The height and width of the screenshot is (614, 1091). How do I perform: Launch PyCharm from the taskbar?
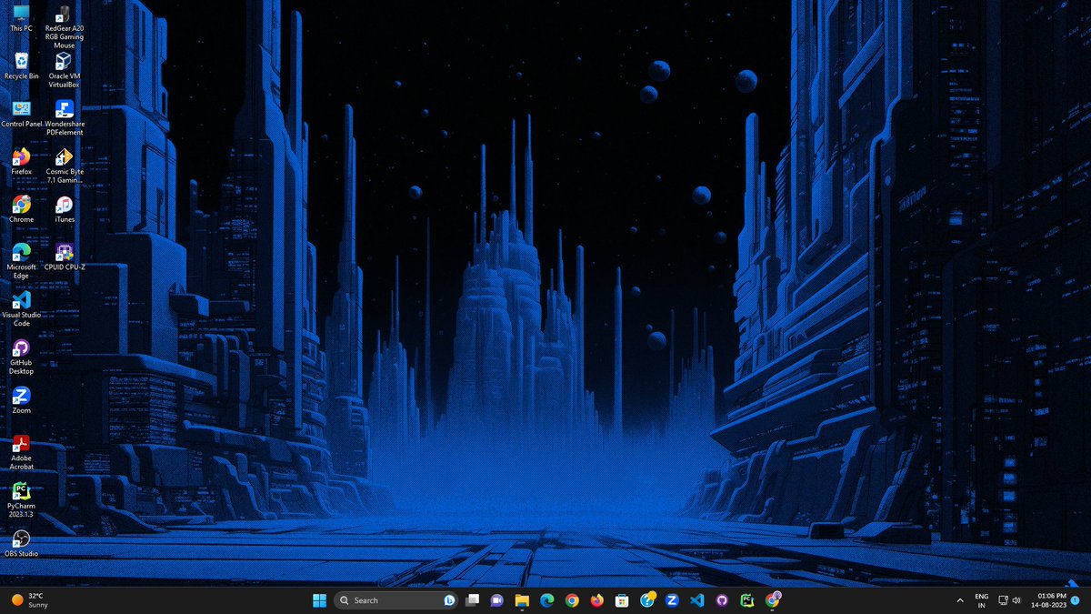747,600
